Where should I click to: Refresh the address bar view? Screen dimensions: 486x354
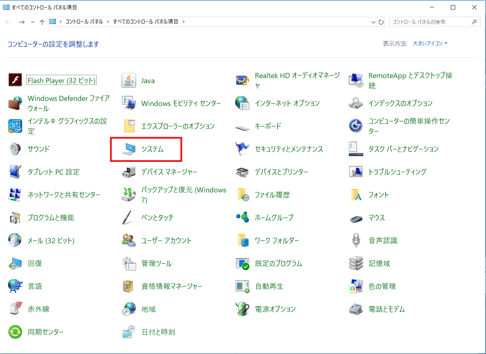pos(381,22)
